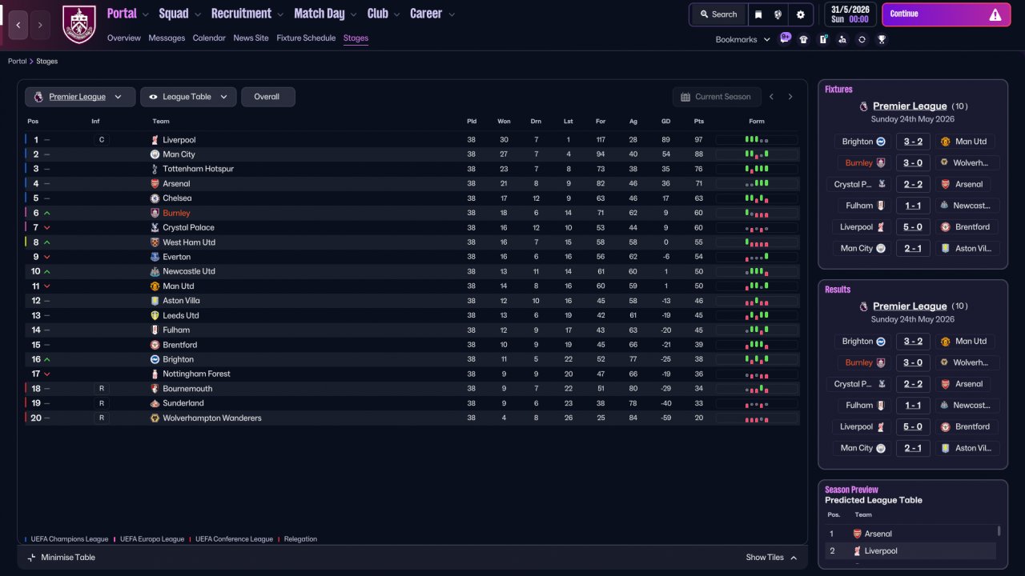Screen dimensions: 1025x576
Task: Show the next season with the right chevron
Action: tap(790, 97)
